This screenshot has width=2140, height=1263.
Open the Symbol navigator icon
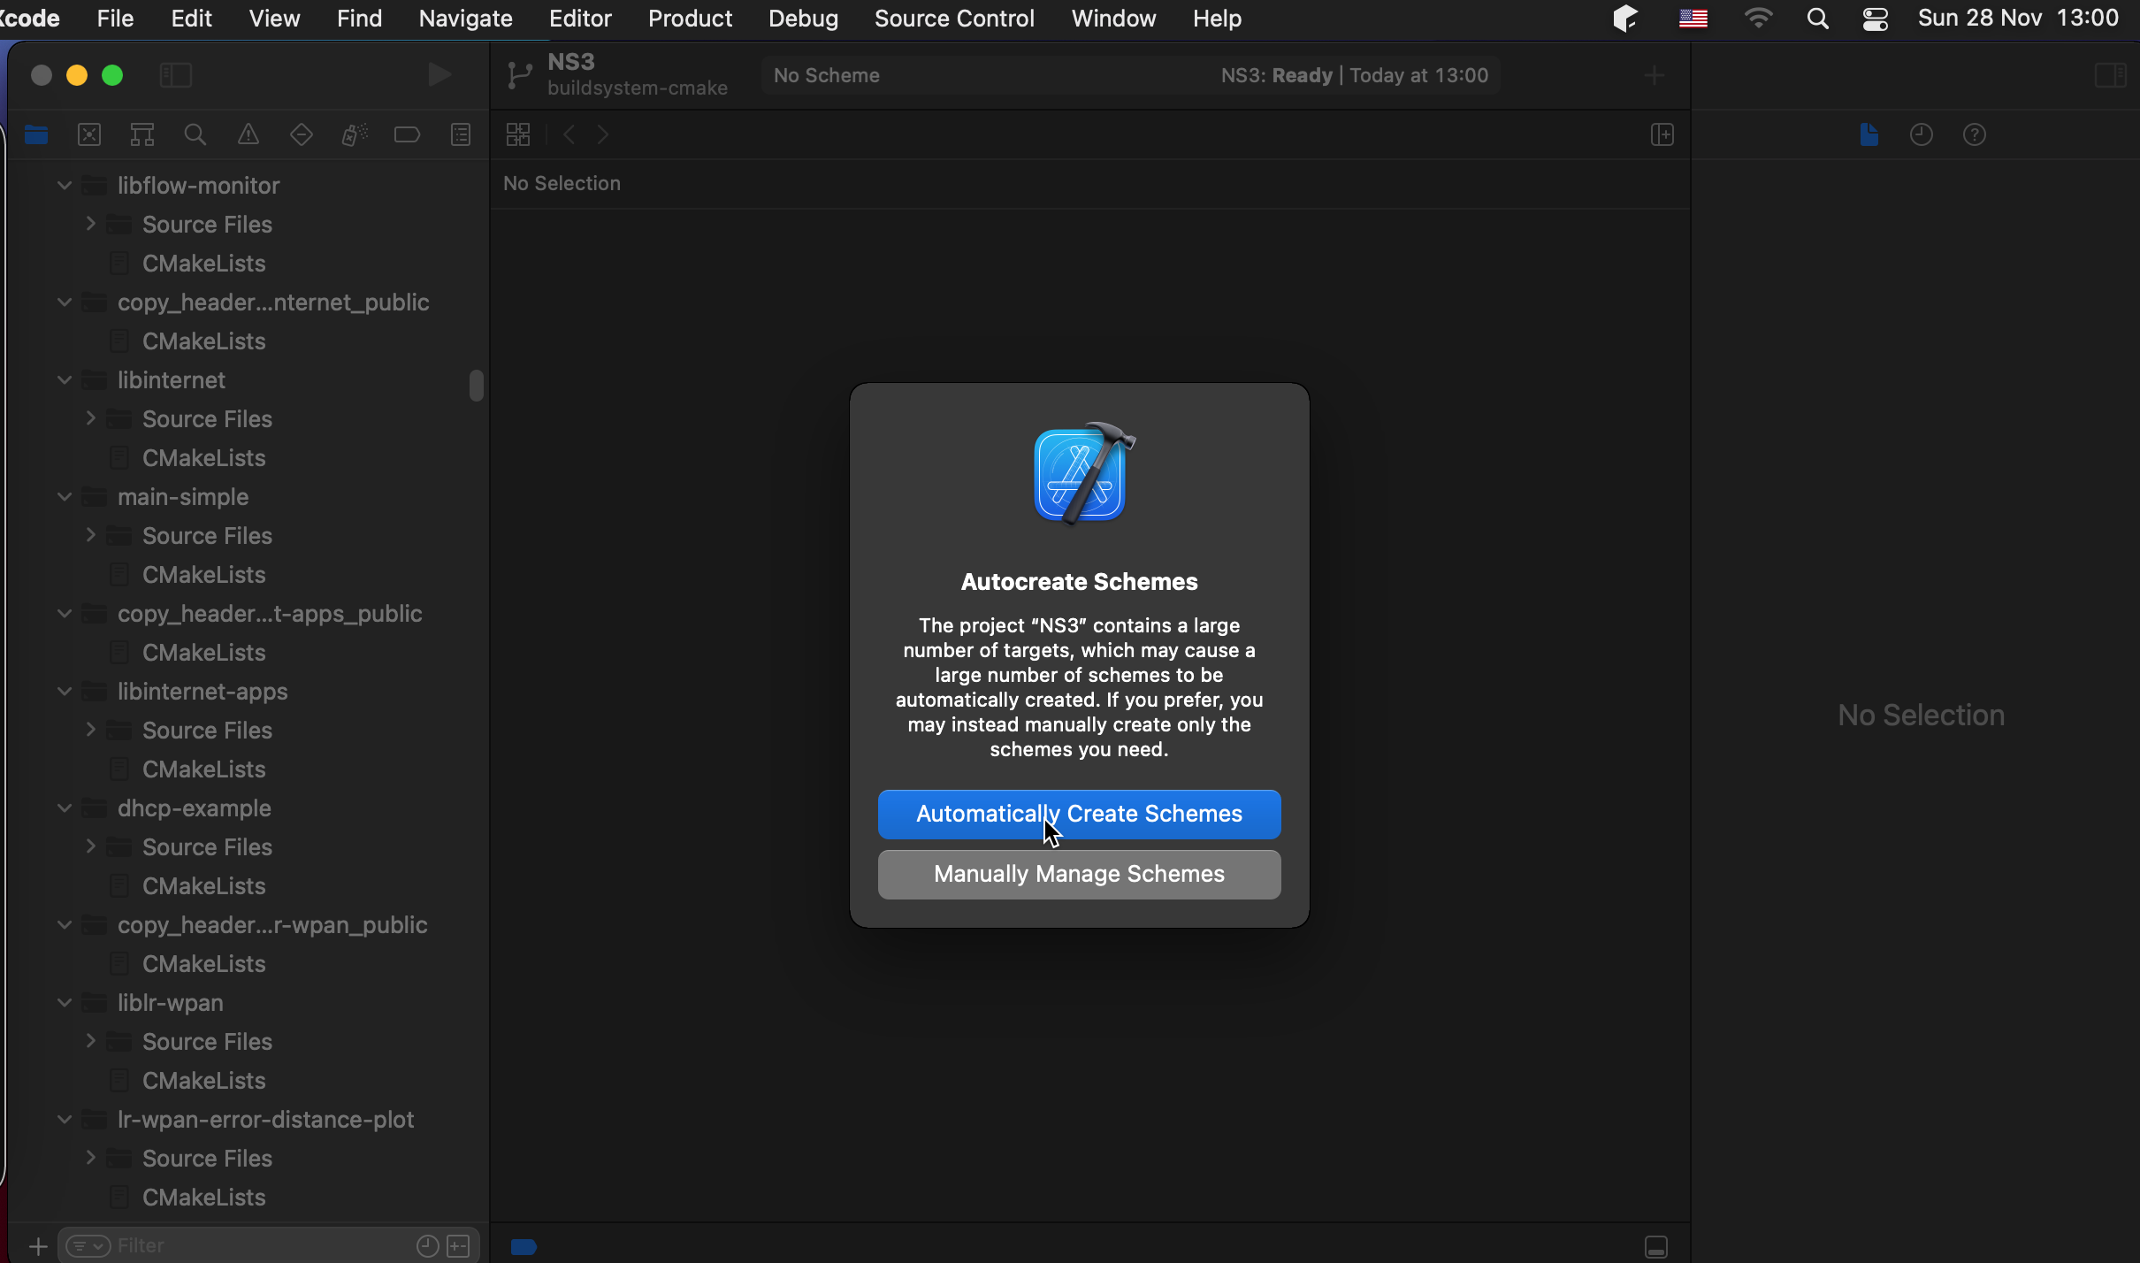(x=142, y=134)
